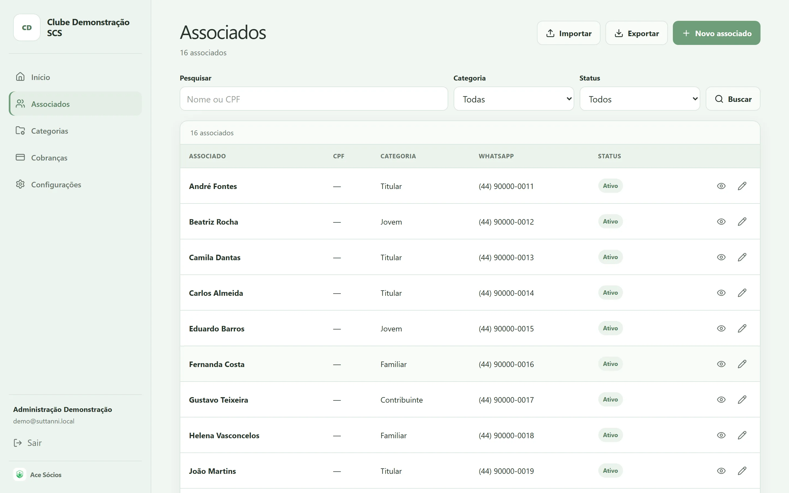Viewport: 789px width, 493px height.
Task: Select the name Fernanda Costa
Action: (x=216, y=364)
